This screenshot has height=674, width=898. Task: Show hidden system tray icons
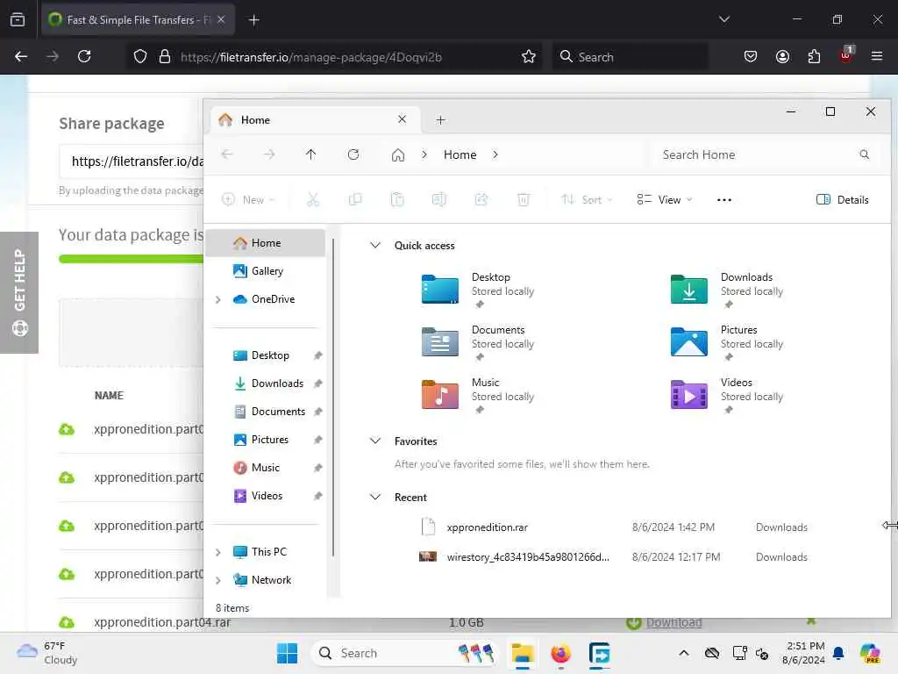tap(684, 653)
